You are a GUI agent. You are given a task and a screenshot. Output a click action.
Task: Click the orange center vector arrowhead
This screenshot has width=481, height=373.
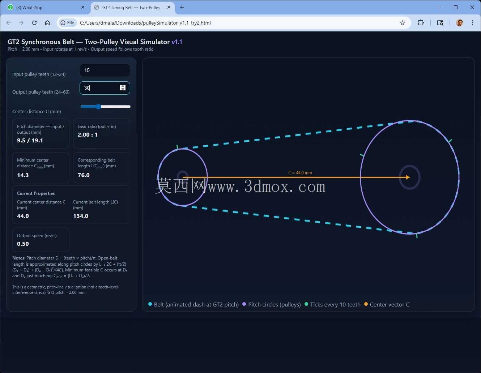point(408,177)
